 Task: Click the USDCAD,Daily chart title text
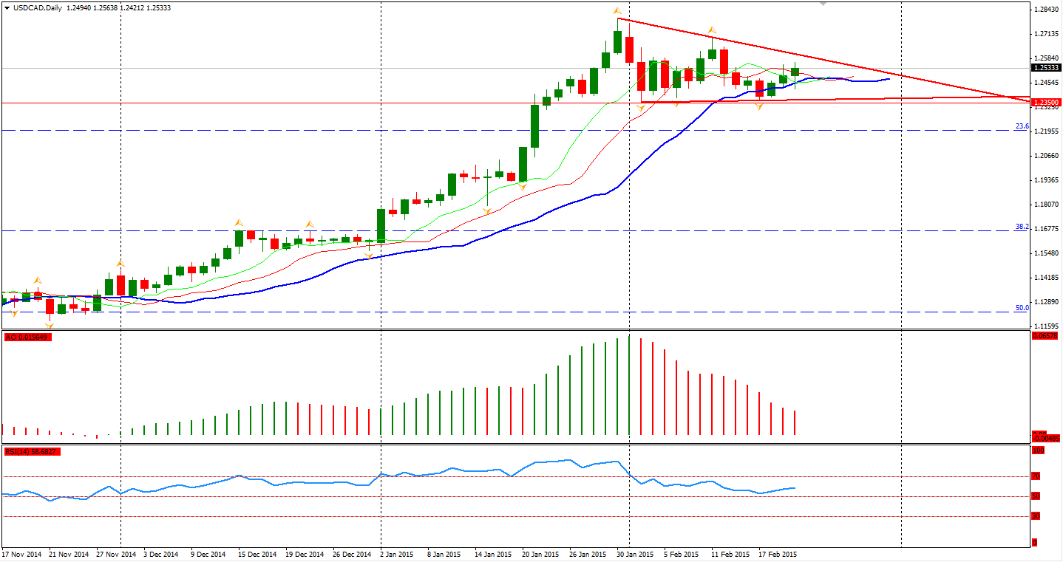coord(38,7)
